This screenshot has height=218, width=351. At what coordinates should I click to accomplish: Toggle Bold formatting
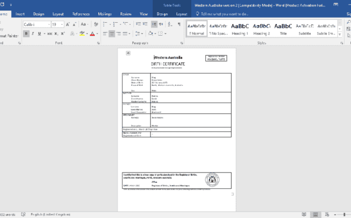(x=26, y=33)
